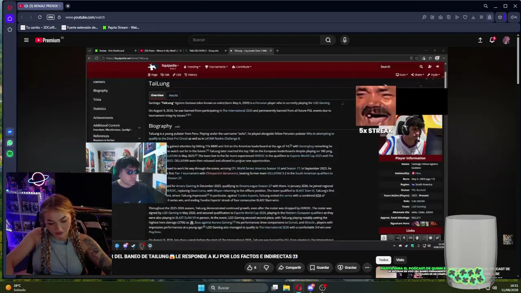Open the 'Tu carrito – 3DCoiff...' bookmark

[39, 28]
